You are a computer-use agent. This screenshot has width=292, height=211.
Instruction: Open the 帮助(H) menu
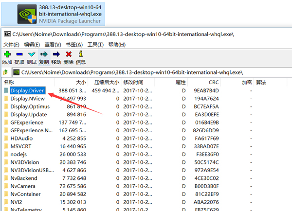coord(116,44)
